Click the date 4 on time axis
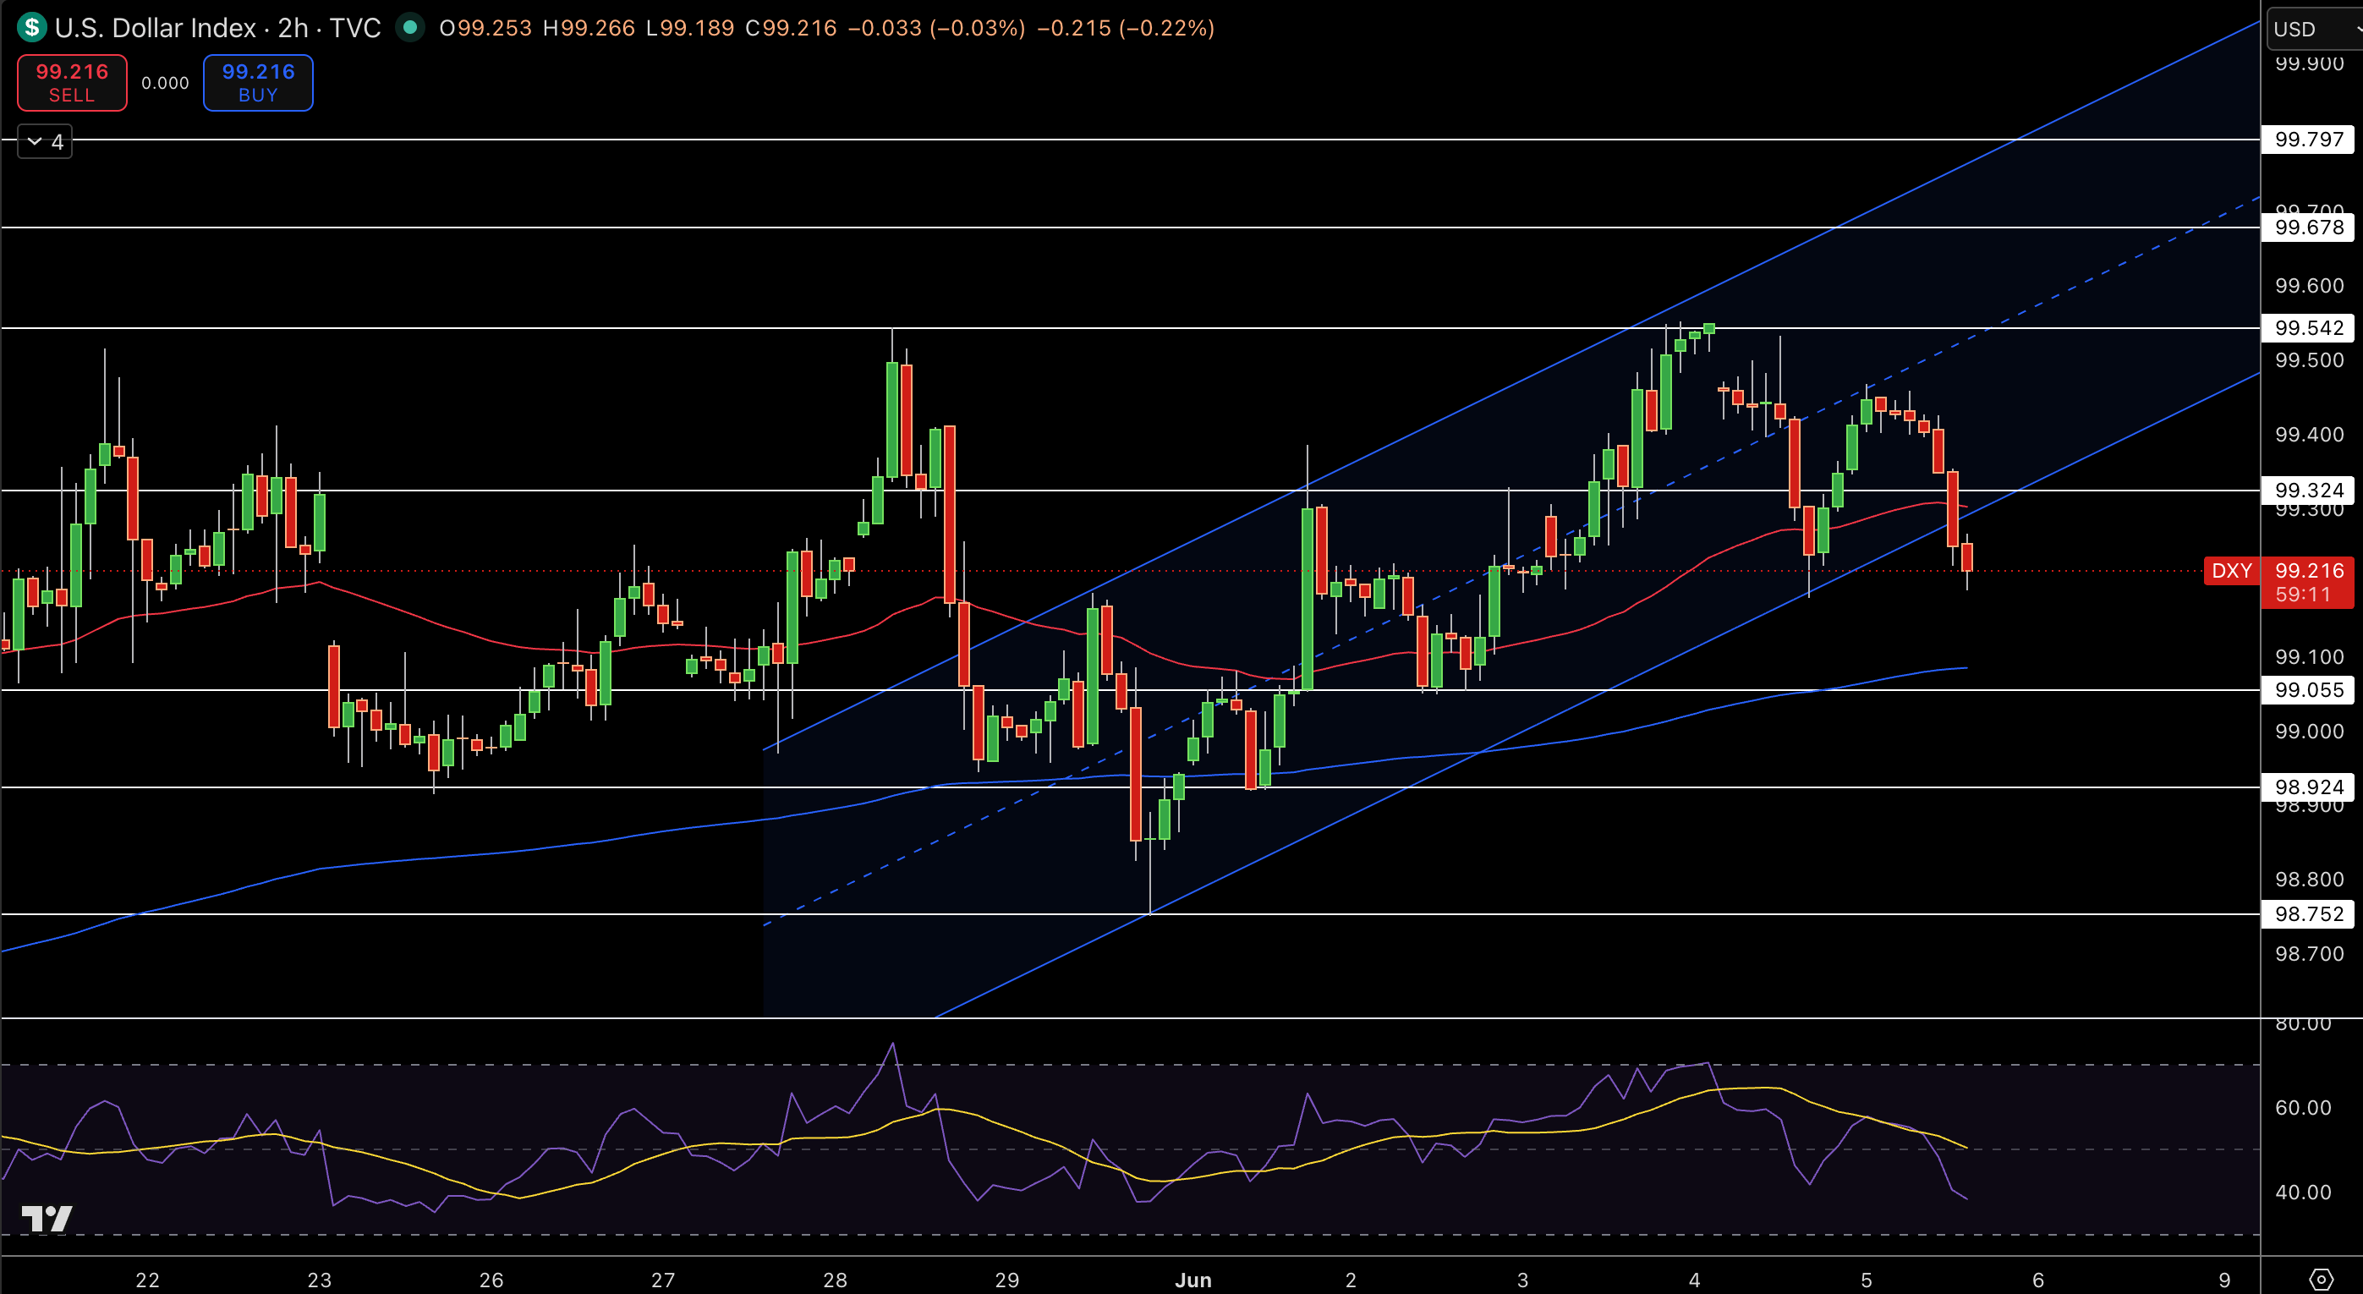 1694,1280
